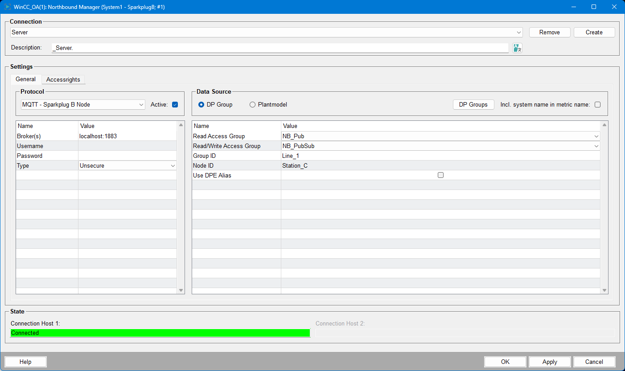Enable Incl. system name in metric name
The image size is (625, 371).
597,105
